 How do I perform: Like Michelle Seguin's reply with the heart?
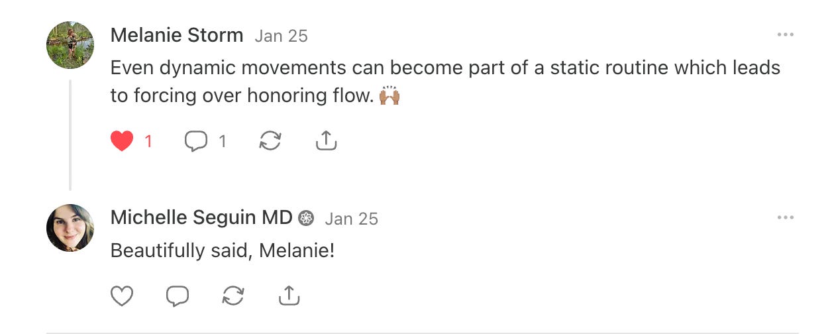point(122,296)
